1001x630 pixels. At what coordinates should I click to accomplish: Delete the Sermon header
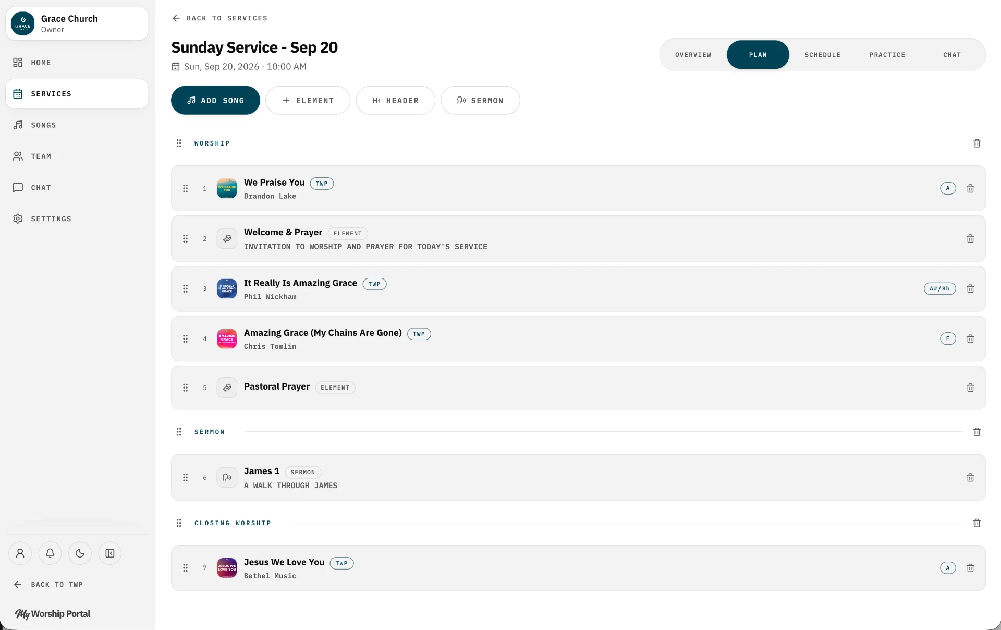pyautogui.click(x=976, y=432)
